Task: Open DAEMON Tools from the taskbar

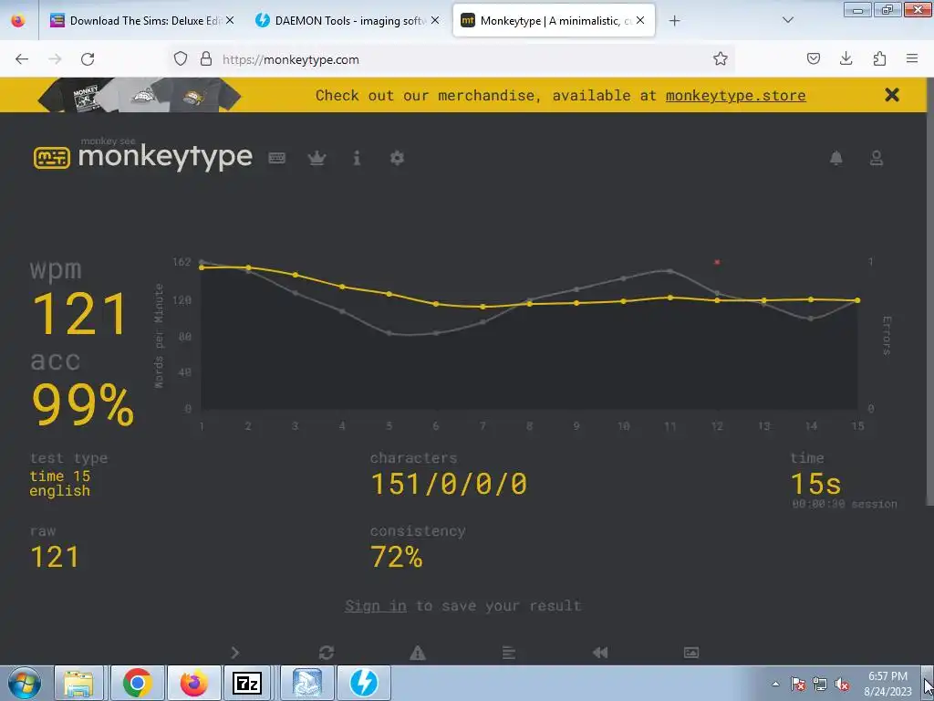Action: [x=363, y=683]
